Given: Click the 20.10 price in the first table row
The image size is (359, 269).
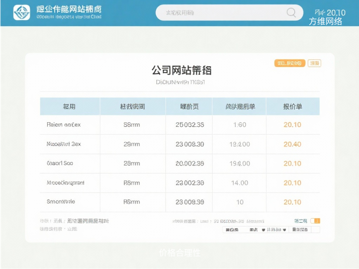Looking at the screenshot, I should (x=292, y=125).
